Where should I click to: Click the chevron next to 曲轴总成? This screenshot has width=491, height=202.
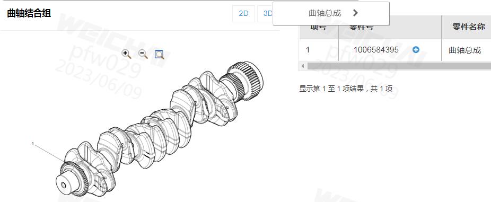click(x=355, y=13)
